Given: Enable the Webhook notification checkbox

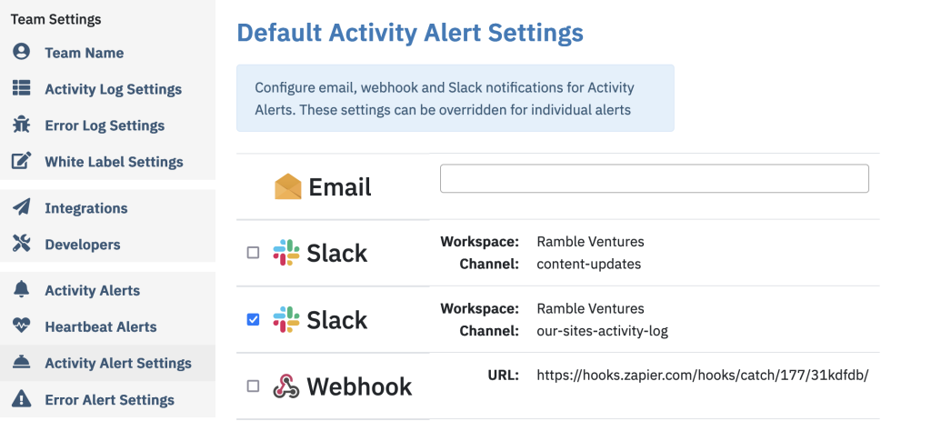Looking at the screenshot, I should pyautogui.click(x=253, y=386).
